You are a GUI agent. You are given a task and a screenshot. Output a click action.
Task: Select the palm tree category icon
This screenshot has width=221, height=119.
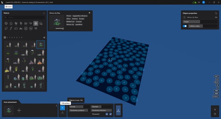tap(16, 23)
